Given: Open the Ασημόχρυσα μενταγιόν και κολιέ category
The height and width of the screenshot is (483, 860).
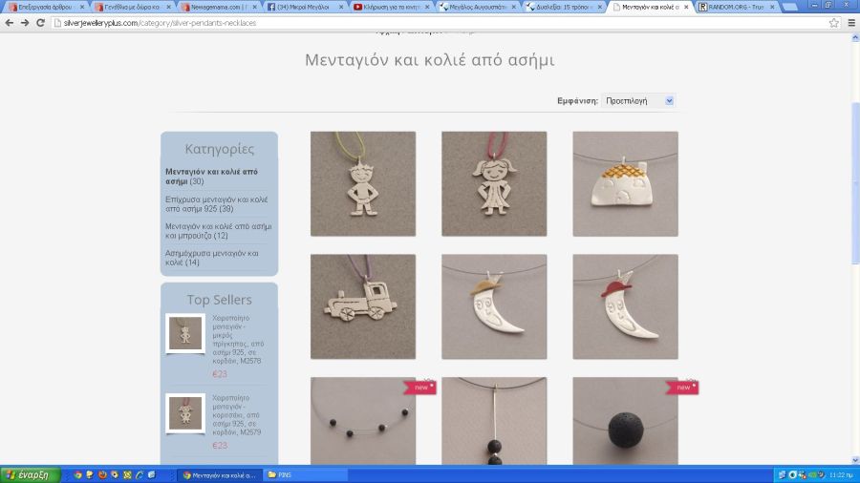Looking at the screenshot, I should [211, 257].
